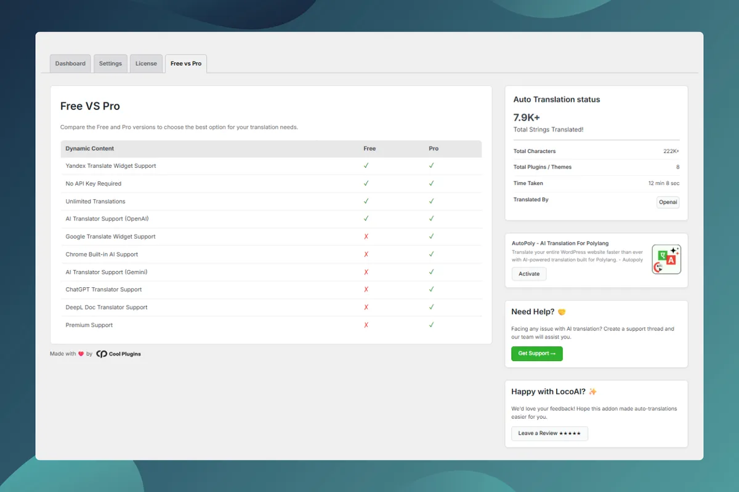Click Pro checkmark for Chrome Built-in AI Support

click(432, 254)
